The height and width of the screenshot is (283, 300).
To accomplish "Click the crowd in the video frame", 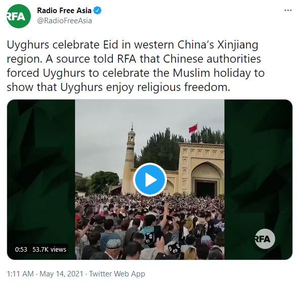I will coord(150,226).
